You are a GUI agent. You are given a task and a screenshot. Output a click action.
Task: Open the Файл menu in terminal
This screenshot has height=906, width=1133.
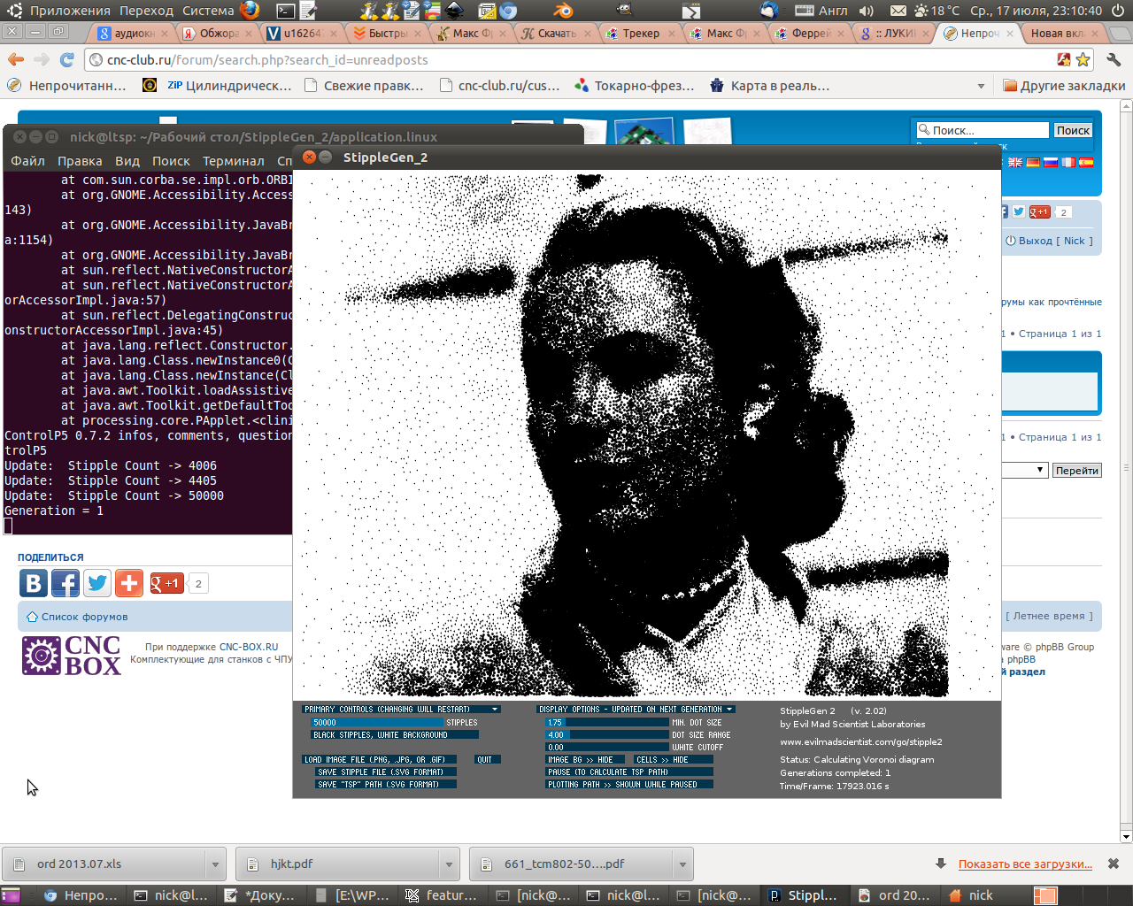point(27,161)
